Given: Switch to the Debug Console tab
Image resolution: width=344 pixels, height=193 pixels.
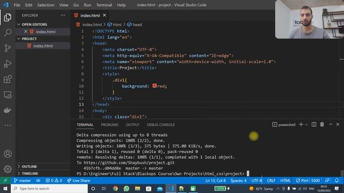Looking at the screenshot, I should coord(161,124).
